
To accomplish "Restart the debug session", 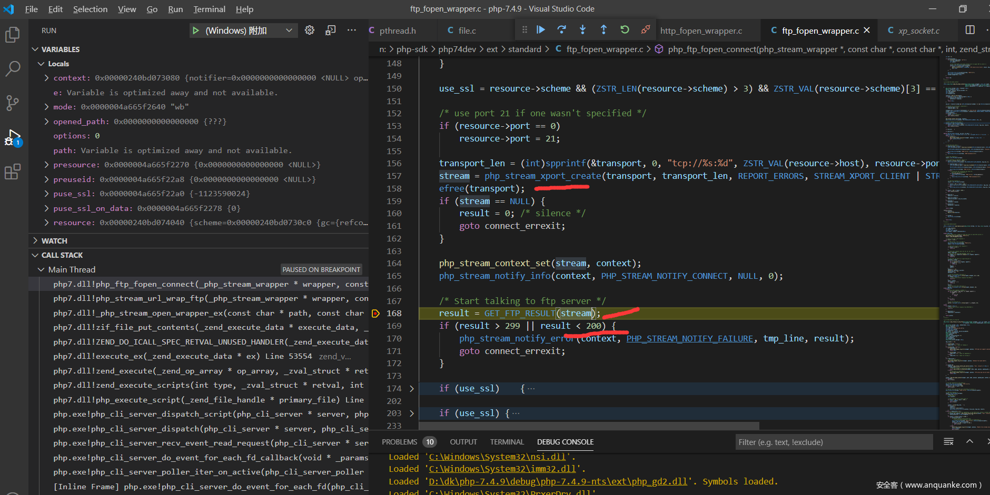I will coord(625,30).
